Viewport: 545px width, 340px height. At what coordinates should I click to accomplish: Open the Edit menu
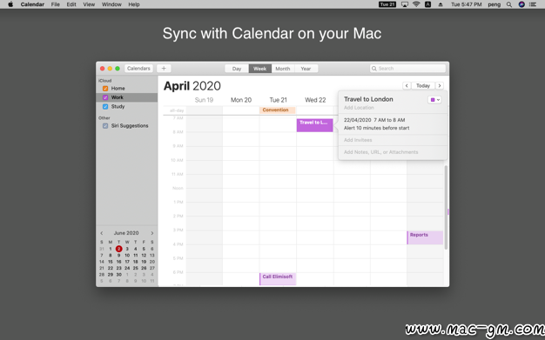click(x=71, y=4)
